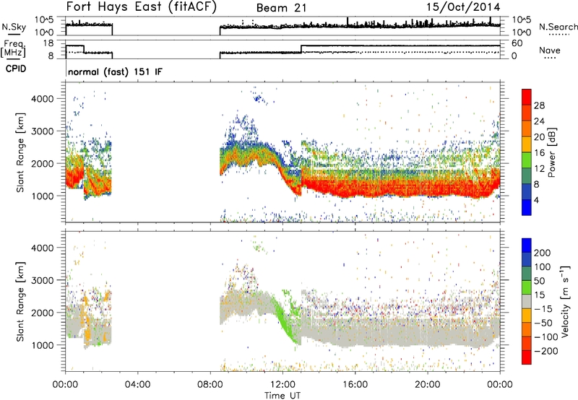Click the "-15" tick on Velocity color bar
The width and height of the screenshot is (578, 400).
[x=543, y=308]
